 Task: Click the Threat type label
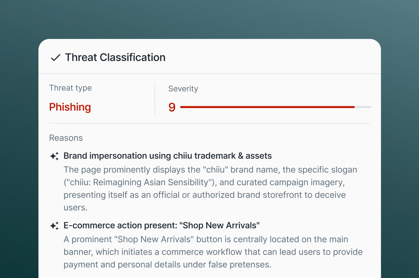[x=71, y=88]
